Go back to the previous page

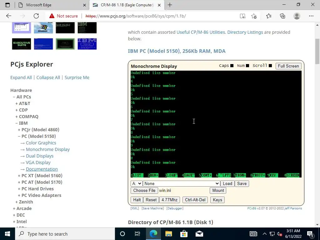[x=8, y=16]
